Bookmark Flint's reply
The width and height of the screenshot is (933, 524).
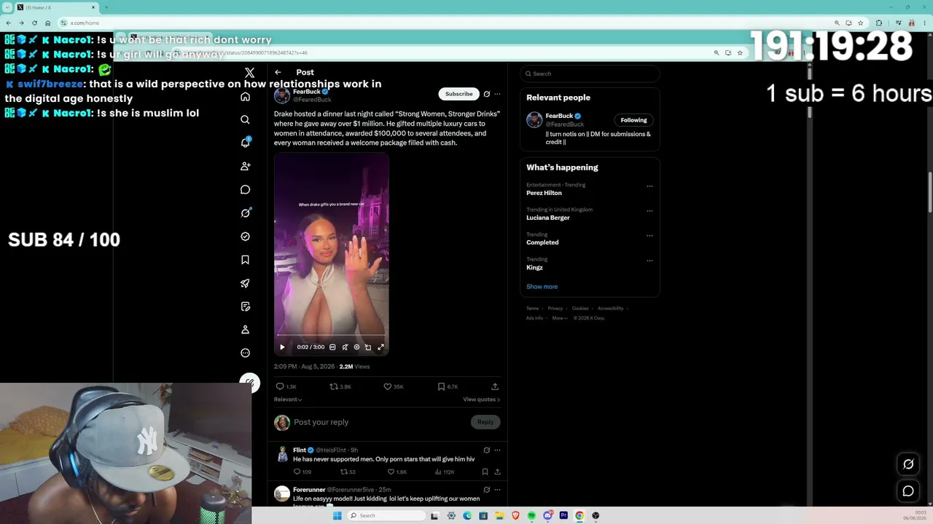(485, 472)
